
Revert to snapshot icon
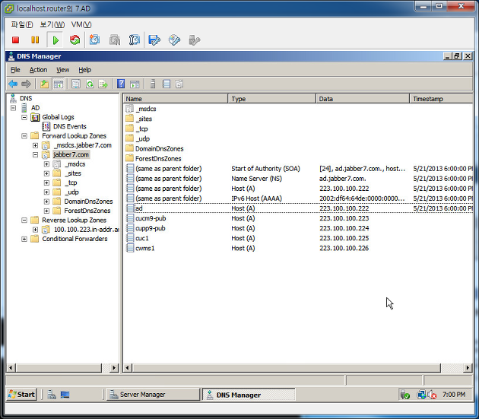click(x=115, y=40)
